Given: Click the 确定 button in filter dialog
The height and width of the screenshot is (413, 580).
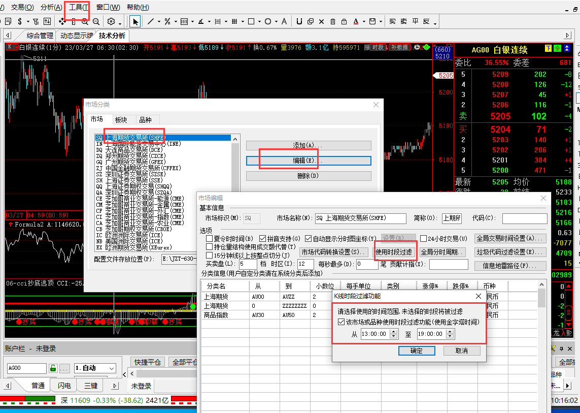Looking at the screenshot, I should click(416, 351).
